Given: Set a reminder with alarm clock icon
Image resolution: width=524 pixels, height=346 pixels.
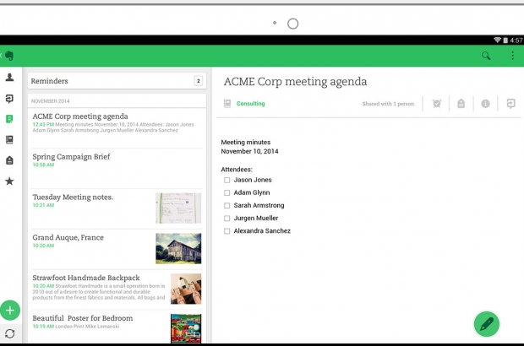Looking at the screenshot, I should coord(436,104).
